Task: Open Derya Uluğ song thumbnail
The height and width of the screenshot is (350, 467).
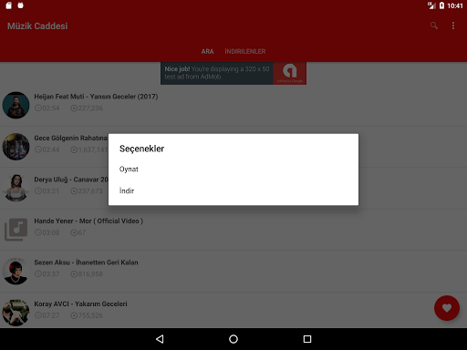Action: (16, 188)
